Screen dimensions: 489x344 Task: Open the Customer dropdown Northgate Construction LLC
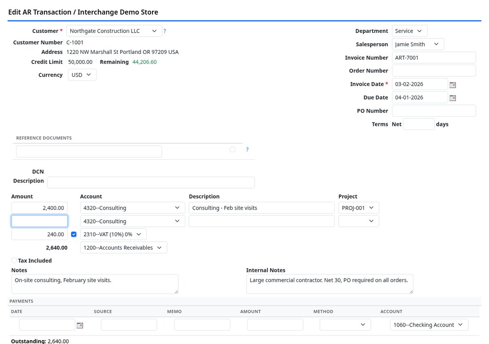pyautogui.click(x=114, y=31)
